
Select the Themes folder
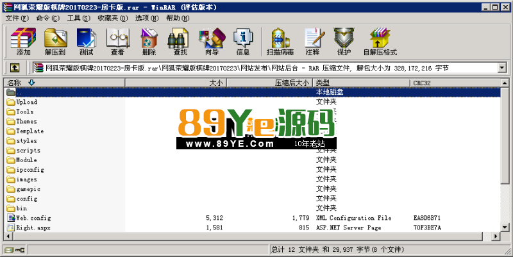[22, 121]
